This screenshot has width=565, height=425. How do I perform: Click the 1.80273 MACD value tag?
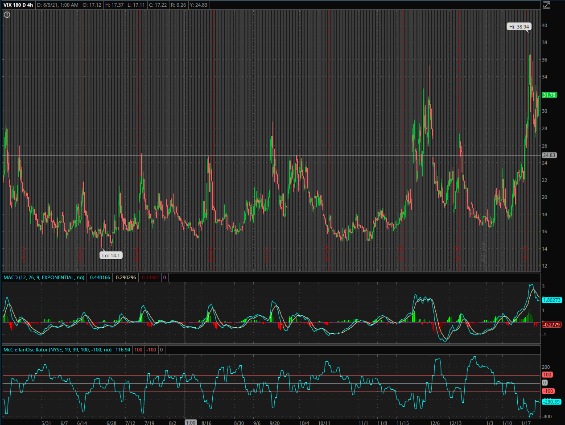[x=552, y=300]
